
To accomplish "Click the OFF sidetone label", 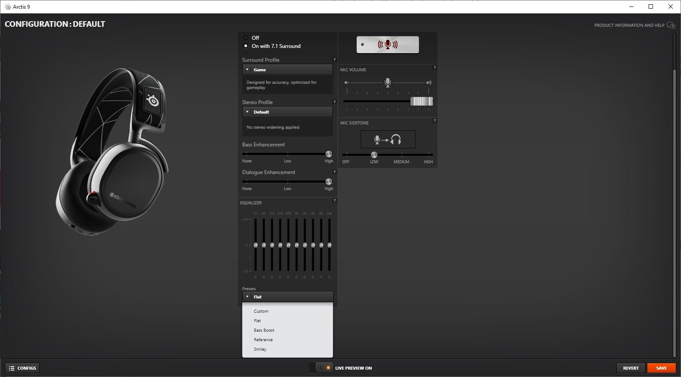I will click(346, 162).
